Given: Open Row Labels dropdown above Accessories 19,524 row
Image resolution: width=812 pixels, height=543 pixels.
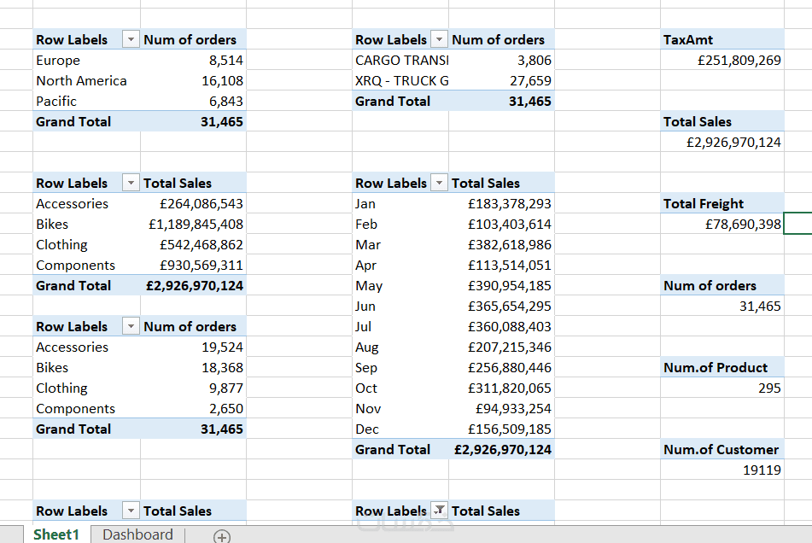Looking at the screenshot, I should [131, 327].
